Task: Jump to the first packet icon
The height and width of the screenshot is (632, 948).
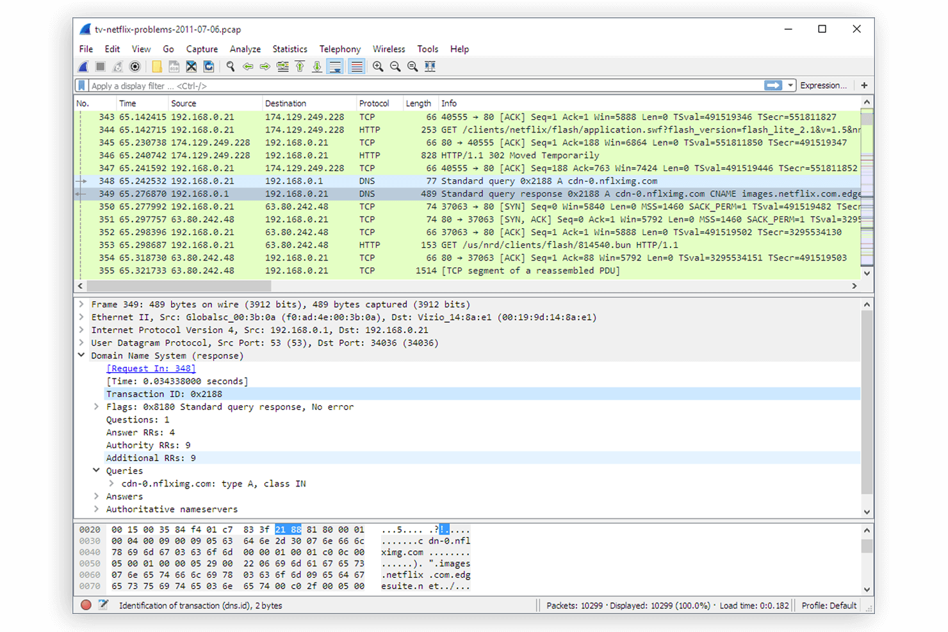Action: click(300, 67)
